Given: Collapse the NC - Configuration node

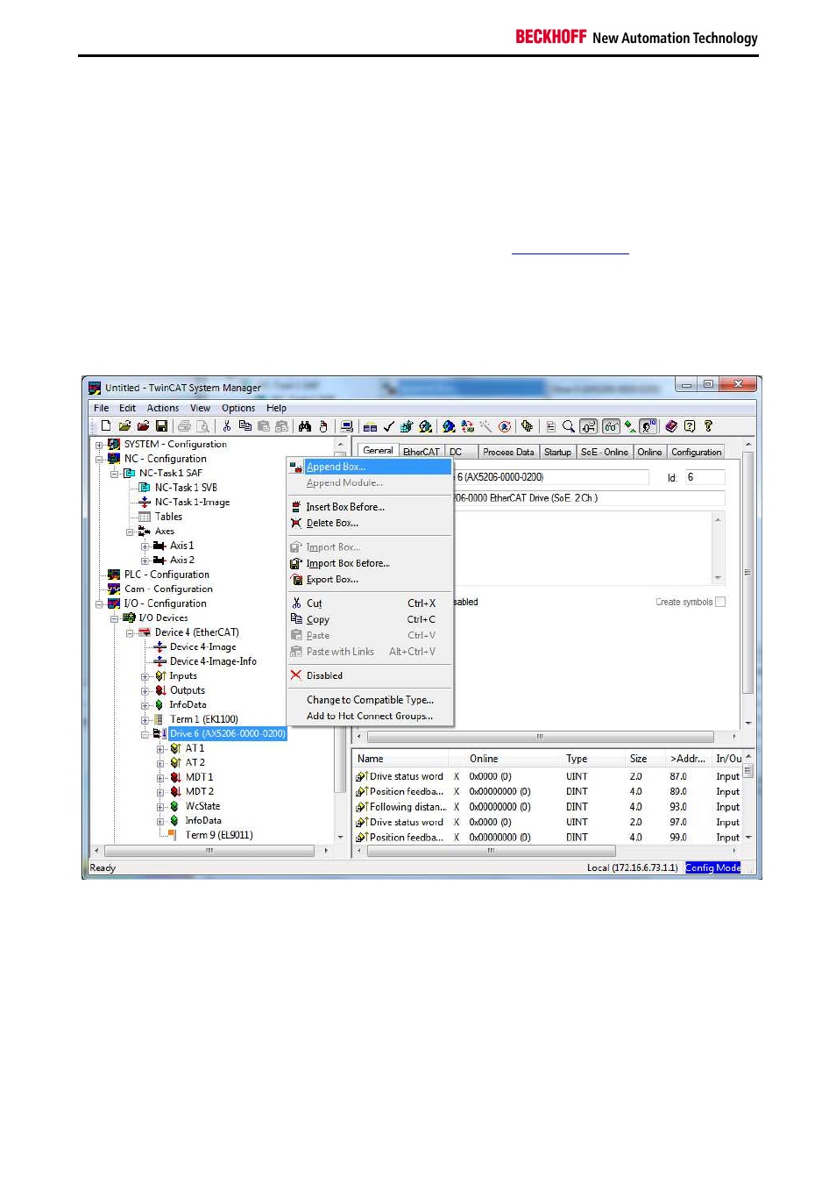Looking at the screenshot, I should (99, 459).
